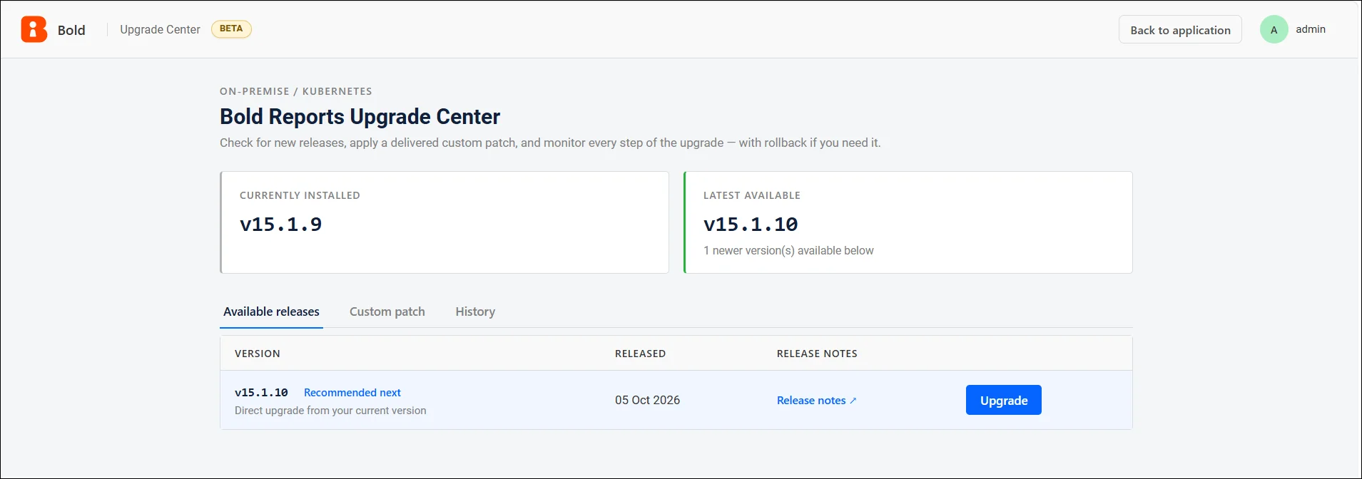Click the ON-PREMISE / KUBERNETES breadcrumb
Screen dimensions: 1362x479
coord(295,91)
